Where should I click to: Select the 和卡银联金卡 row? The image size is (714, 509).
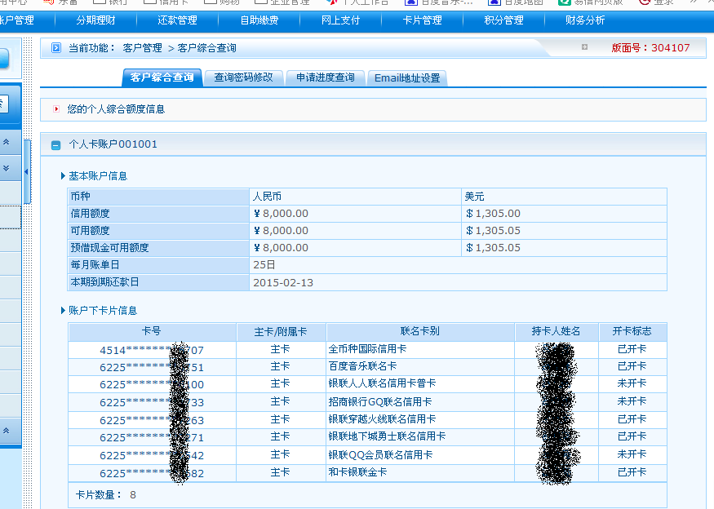pyautogui.click(x=367, y=472)
